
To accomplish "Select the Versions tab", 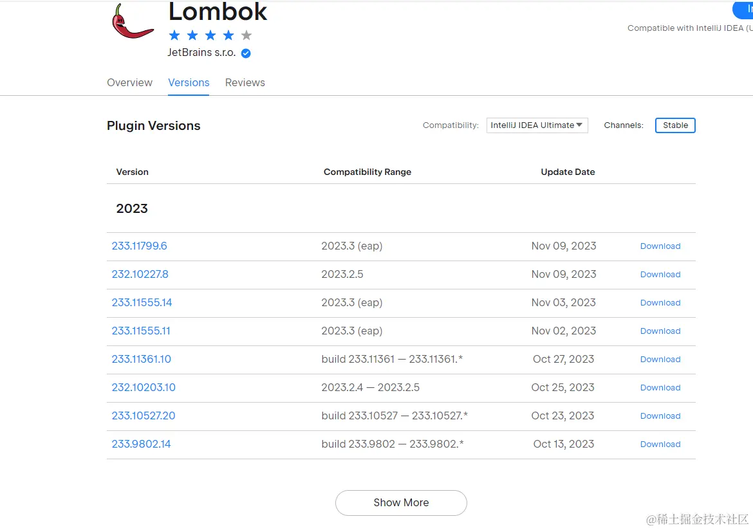I will pyautogui.click(x=189, y=82).
